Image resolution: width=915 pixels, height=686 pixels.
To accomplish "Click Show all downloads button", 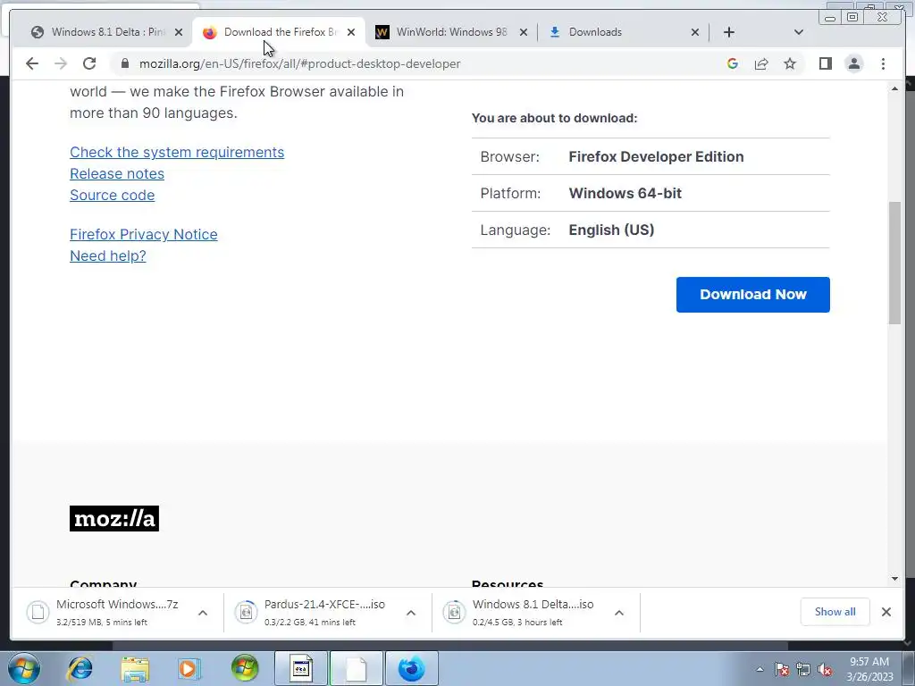I will coord(835,612).
